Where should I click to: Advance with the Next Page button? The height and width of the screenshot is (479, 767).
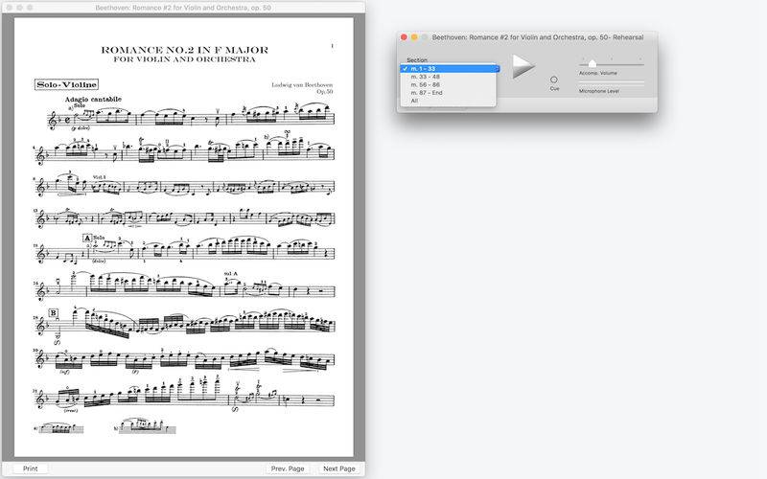coord(338,468)
